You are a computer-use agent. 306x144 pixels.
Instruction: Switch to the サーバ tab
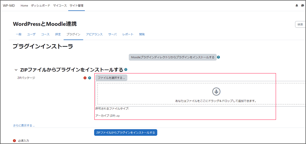112,35
